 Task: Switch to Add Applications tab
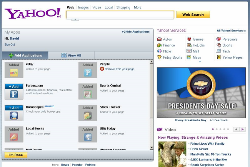tap(25, 56)
